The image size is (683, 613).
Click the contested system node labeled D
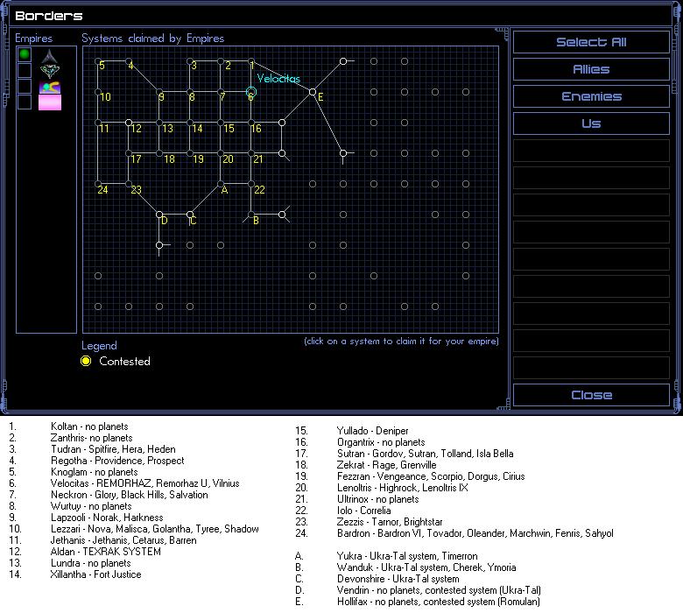click(x=159, y=214)
